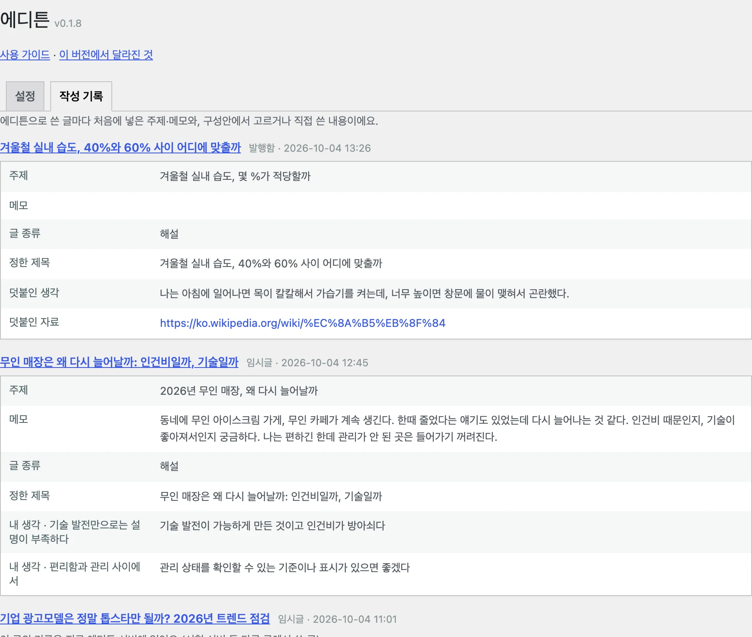Click the 글 종류 label in the 겨울철 table
Viewport: 752px width, 637px height.
coord(25,233)
